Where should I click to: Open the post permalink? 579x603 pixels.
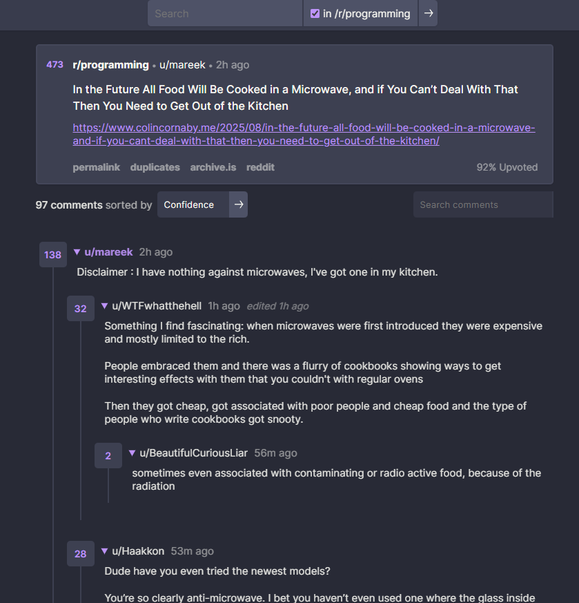pos(97,167)
